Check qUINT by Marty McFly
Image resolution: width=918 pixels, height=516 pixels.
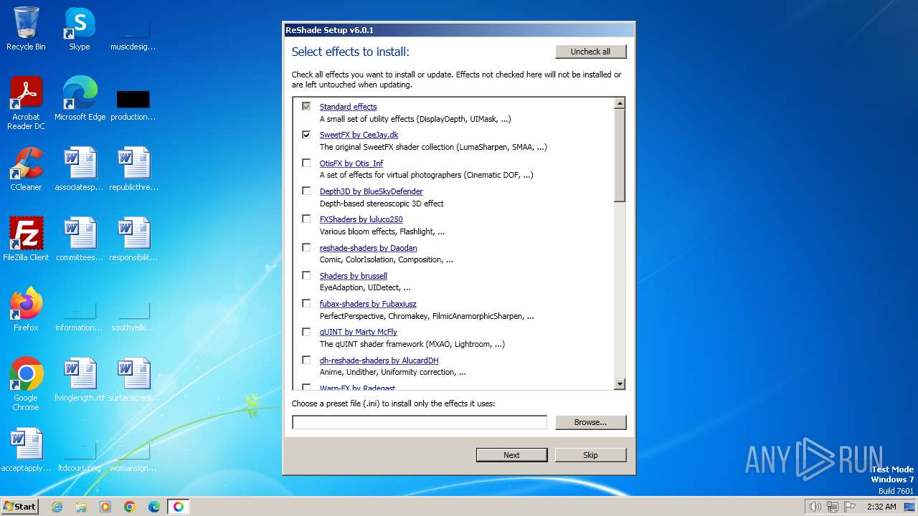(x=306, y=332)
